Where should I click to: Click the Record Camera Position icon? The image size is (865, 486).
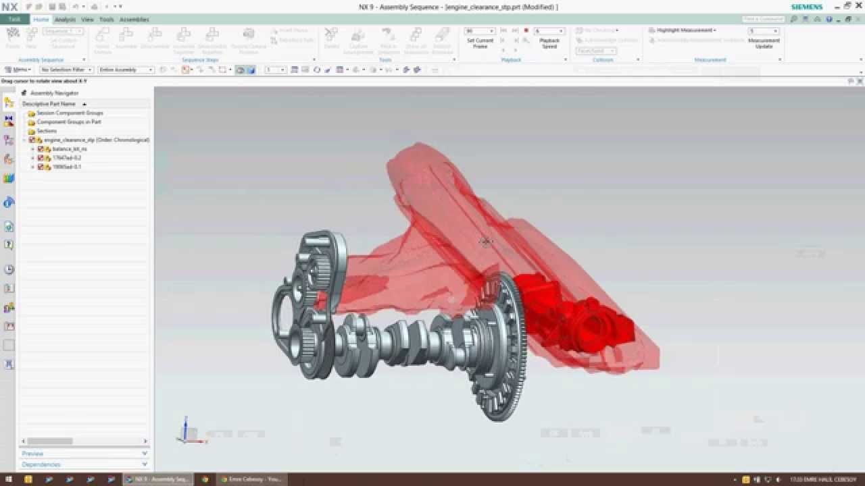coord(249,40)
